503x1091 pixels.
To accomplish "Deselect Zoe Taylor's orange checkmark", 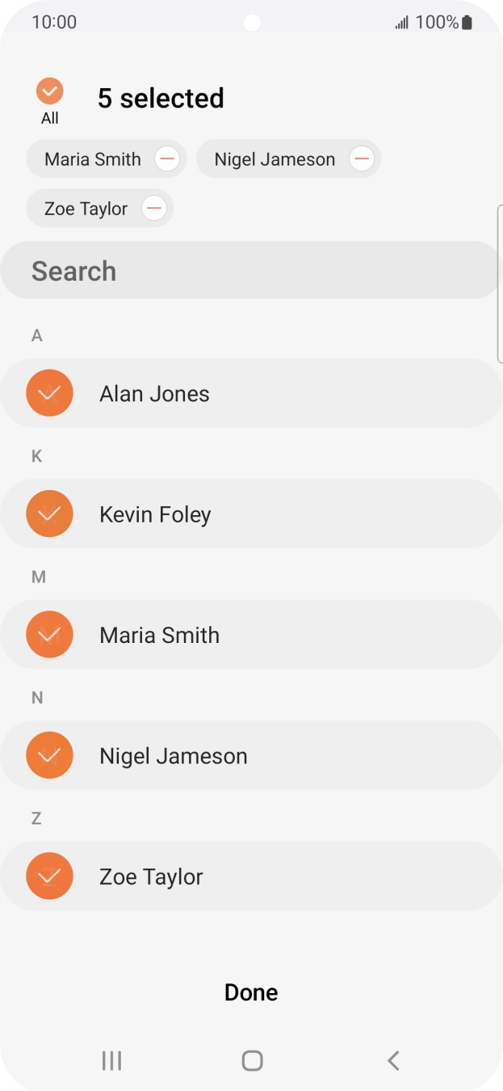I will click(x=49, y=876).
